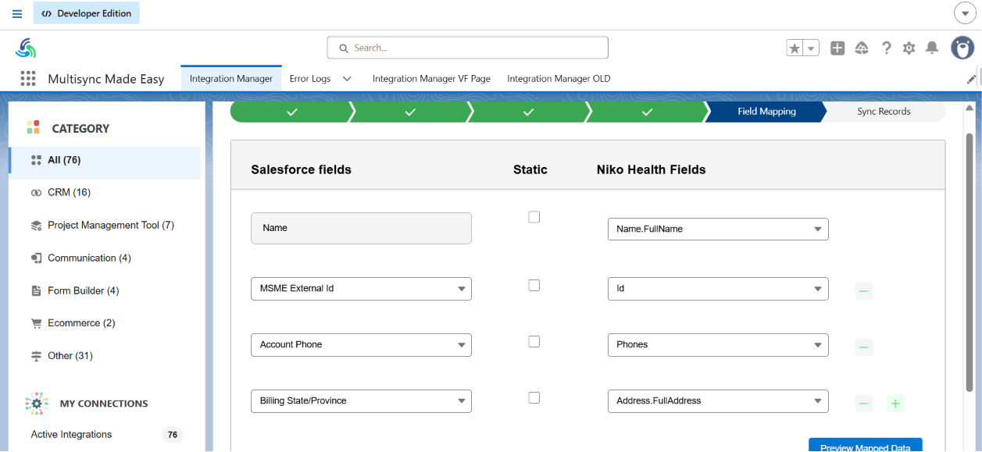Remove the Billing State/Province mapping row
Screen dimensions: 982x452
[863, 404]
